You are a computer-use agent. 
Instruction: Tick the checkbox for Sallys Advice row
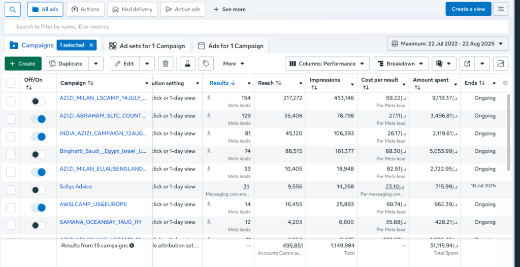point(11,190)
